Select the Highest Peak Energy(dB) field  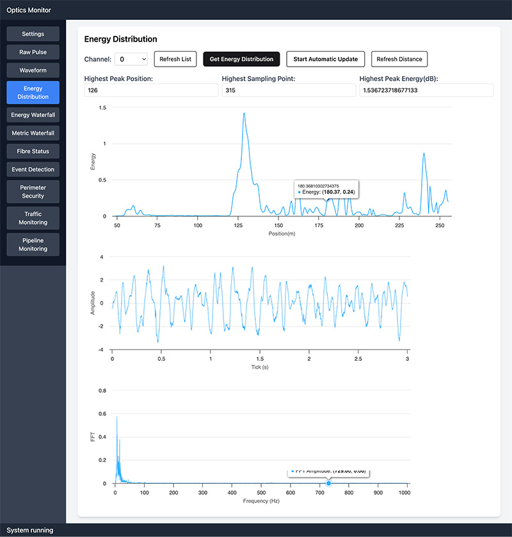[426, 90]
